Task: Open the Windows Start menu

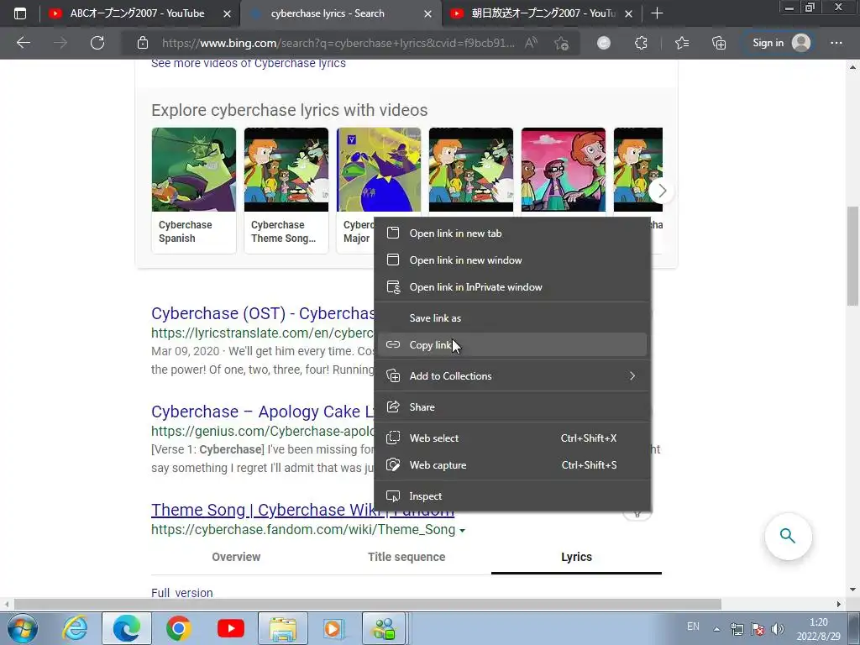Action: tap(23, 628)
